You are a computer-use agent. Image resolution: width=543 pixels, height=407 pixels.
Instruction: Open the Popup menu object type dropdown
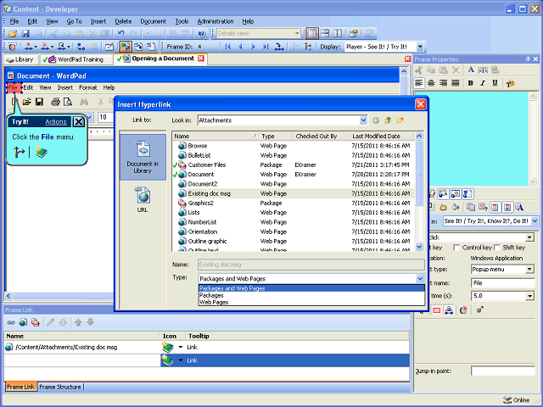coord(529,270)
